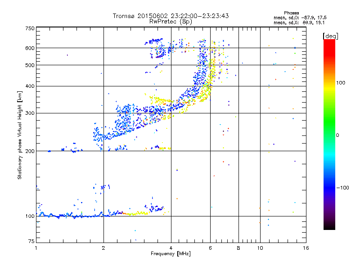Click the x-axis '16' tick label
This screenshot has height=270, width=360.
click(x=306, y=248)
